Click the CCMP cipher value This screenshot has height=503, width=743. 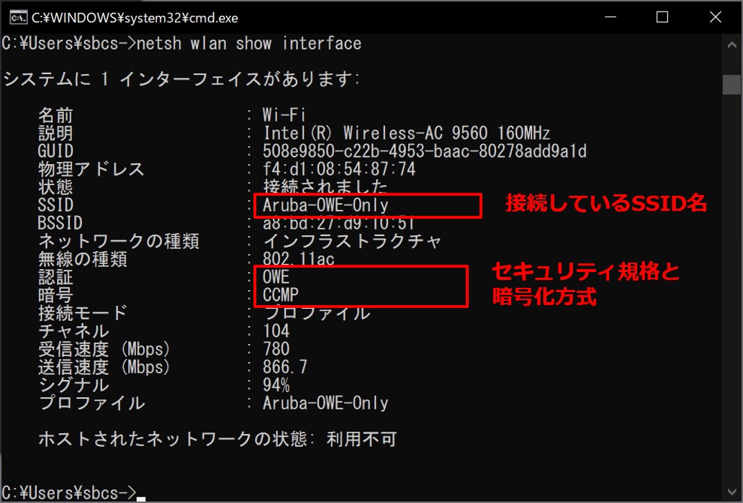click(281, 295)
